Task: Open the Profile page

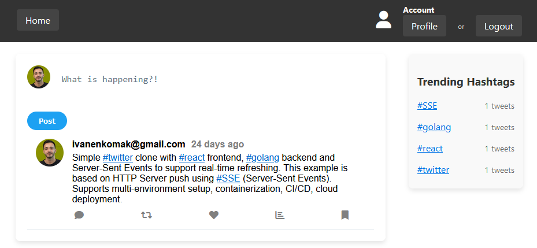Action: click(x=424, y=26)
